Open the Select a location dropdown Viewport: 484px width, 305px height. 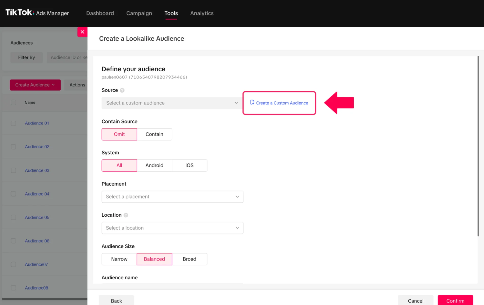172,228
